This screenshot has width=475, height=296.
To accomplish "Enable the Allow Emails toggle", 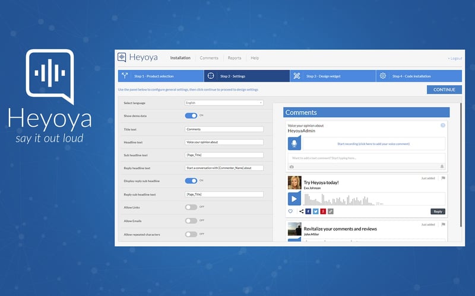I will pyautogui.click(x=191, y=221).
